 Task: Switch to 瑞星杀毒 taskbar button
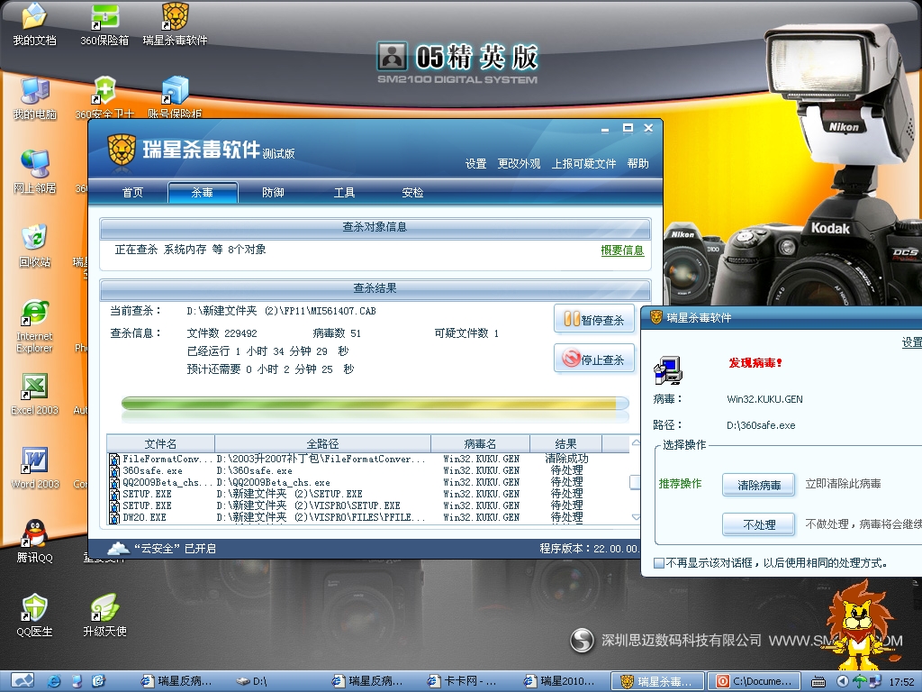(x=658, y=681)
